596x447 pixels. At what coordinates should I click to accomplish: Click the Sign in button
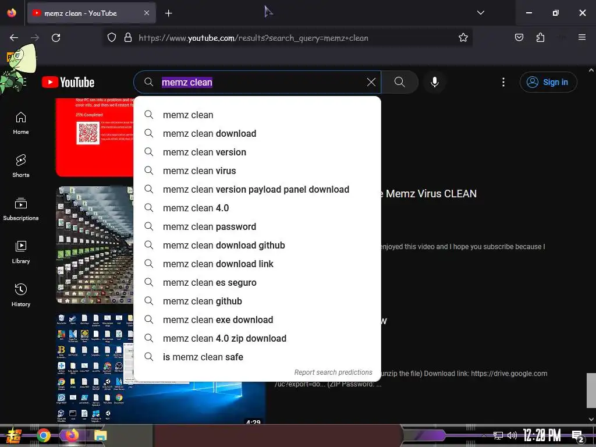click(x=548, y=82)
